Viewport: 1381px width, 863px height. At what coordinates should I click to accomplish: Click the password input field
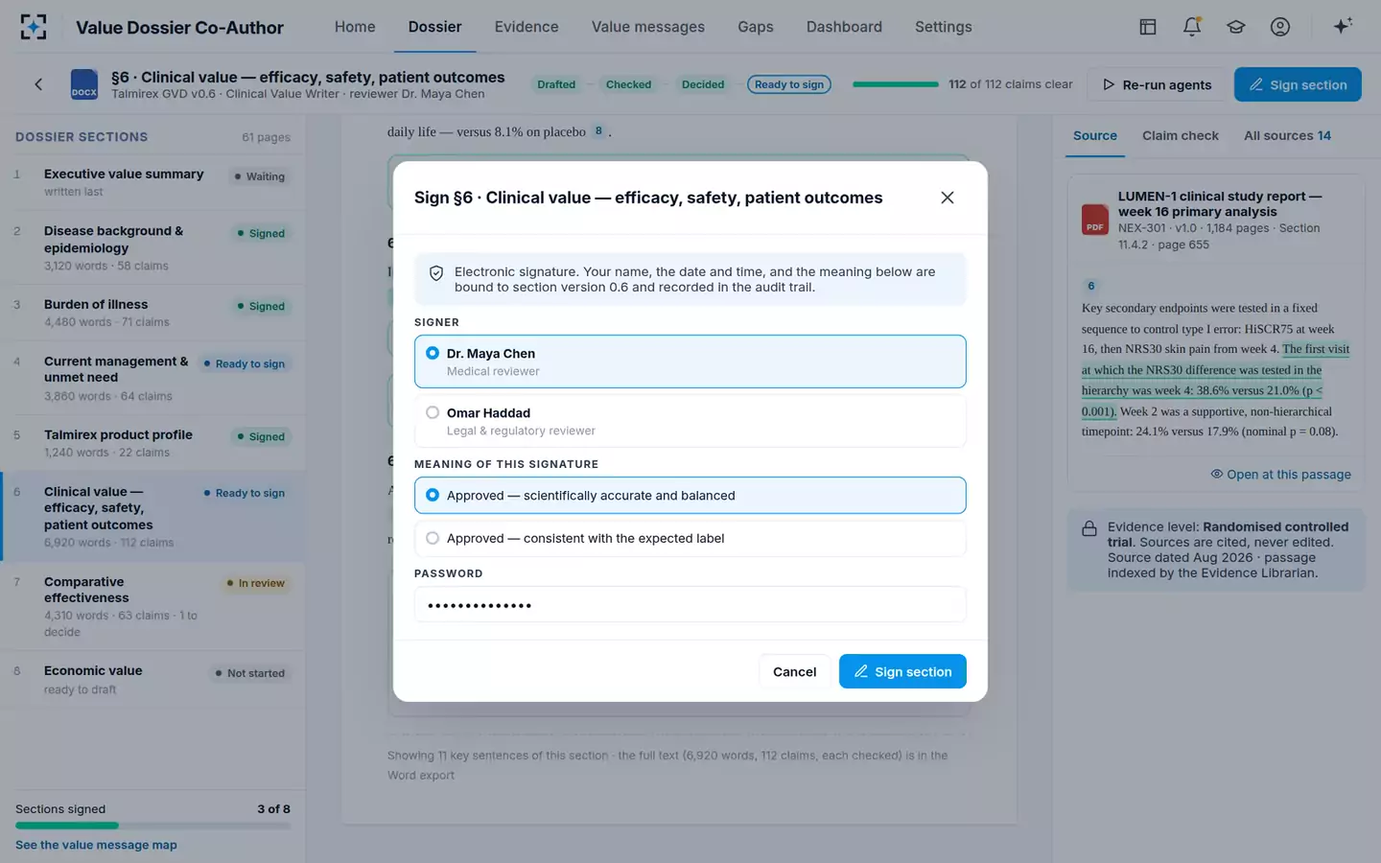pos(690,604)
